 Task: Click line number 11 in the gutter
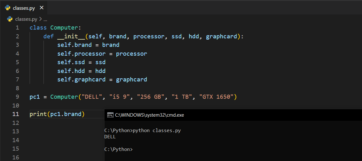(x=16, y=114)
